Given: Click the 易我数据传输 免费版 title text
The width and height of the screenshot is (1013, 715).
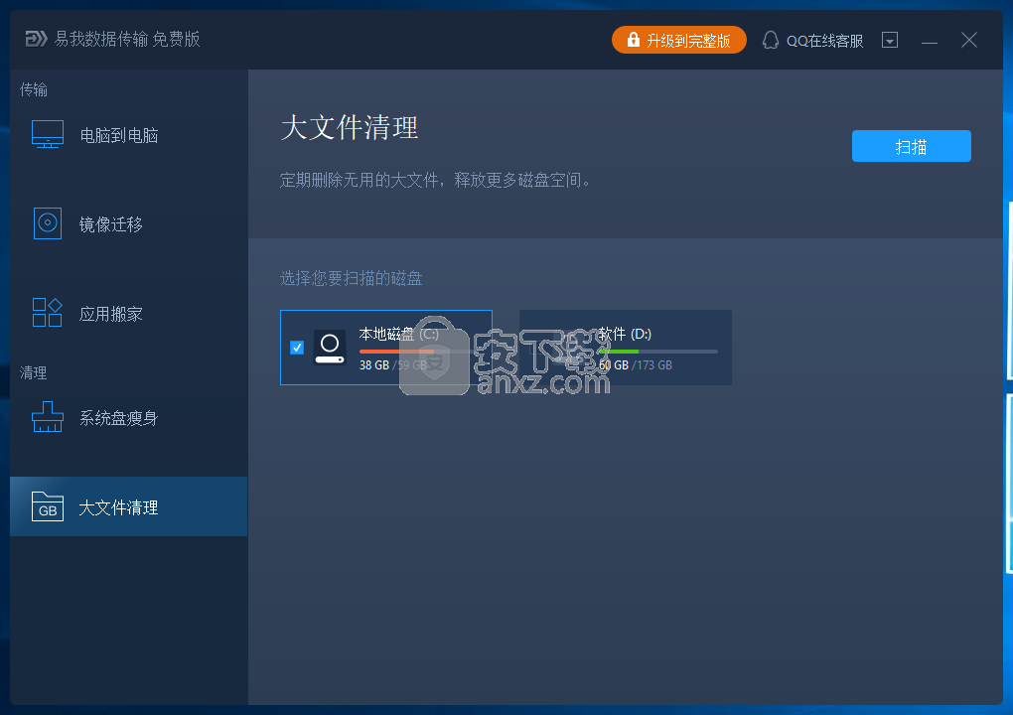Looking at the screenshot, I should click(x=127, y=39).
